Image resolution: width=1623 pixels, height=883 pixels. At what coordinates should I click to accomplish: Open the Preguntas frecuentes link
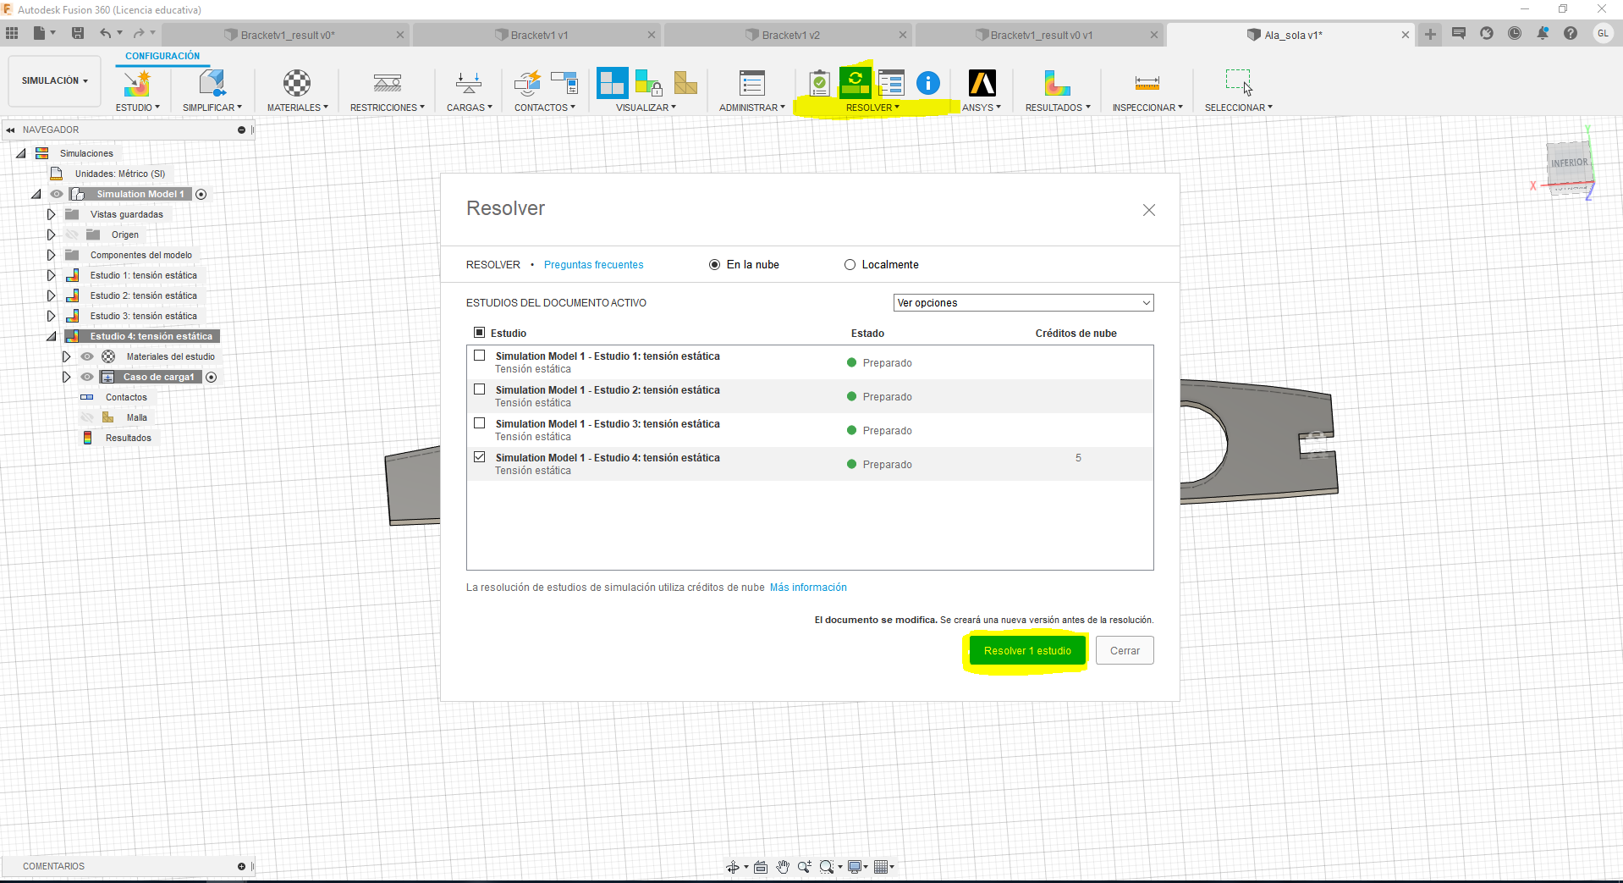593,265
